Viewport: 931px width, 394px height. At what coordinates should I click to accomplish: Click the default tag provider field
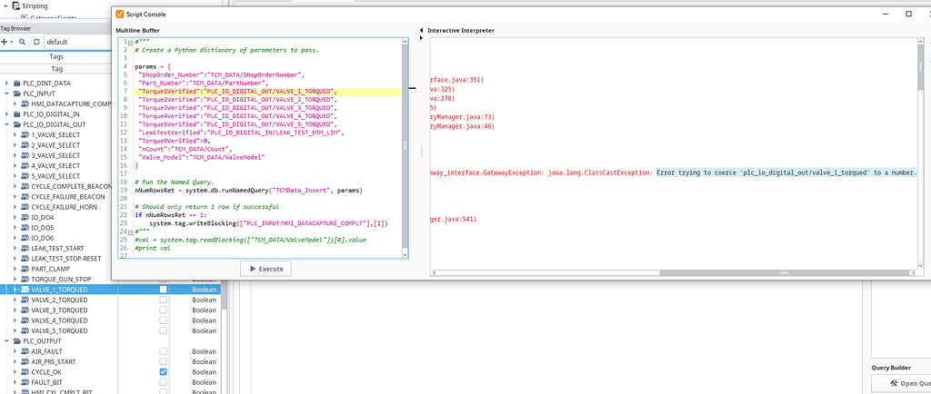(77, 42)
